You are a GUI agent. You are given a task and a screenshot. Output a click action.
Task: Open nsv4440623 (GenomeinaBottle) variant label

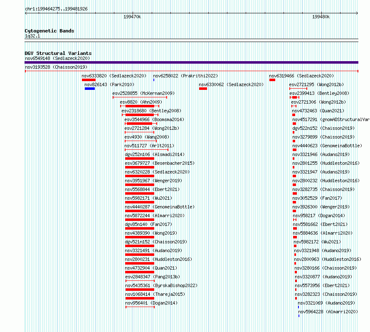(x=327, y=146)
